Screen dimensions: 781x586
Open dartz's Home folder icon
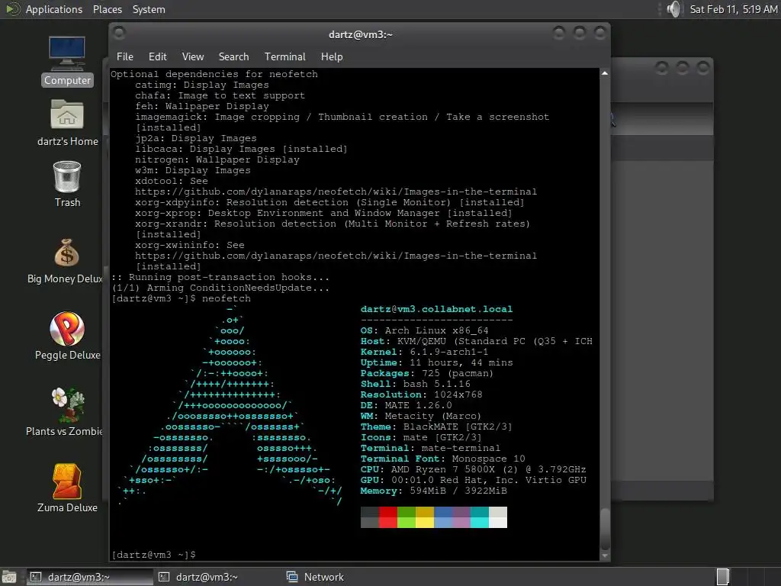click(x=67, y=123)
